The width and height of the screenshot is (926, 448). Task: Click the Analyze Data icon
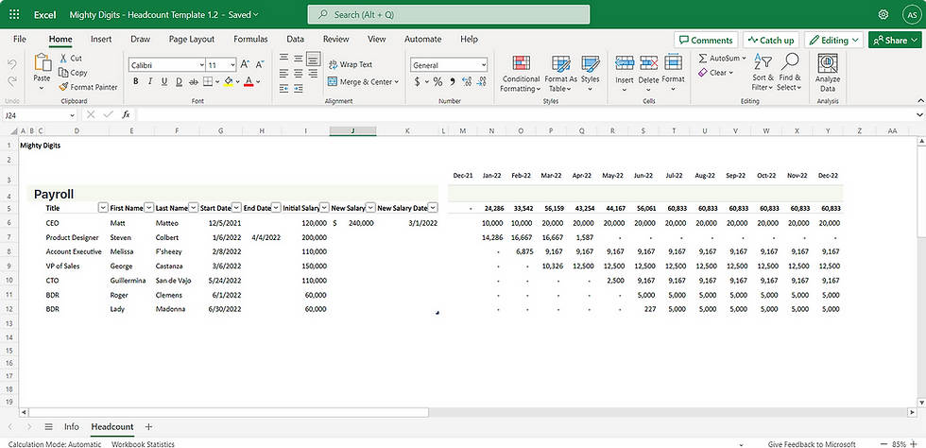click(x=828, y=62)
